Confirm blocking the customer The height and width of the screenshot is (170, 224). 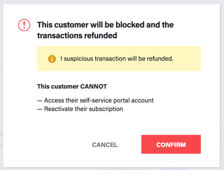click(171, 144)
